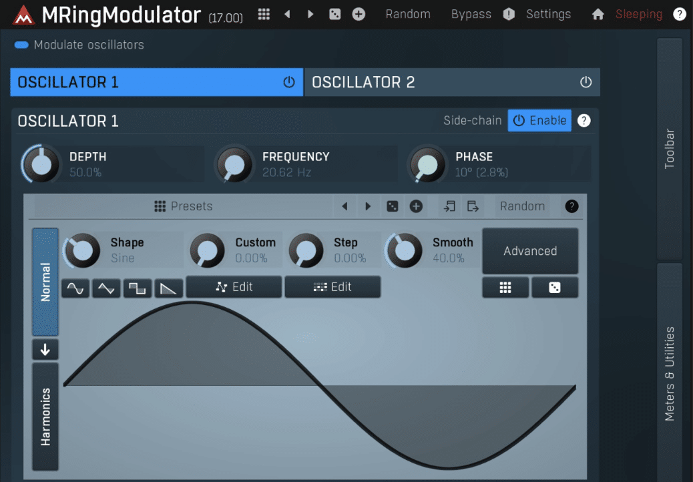
Task: Click the Shape value Sine
Action: [122, 258]
